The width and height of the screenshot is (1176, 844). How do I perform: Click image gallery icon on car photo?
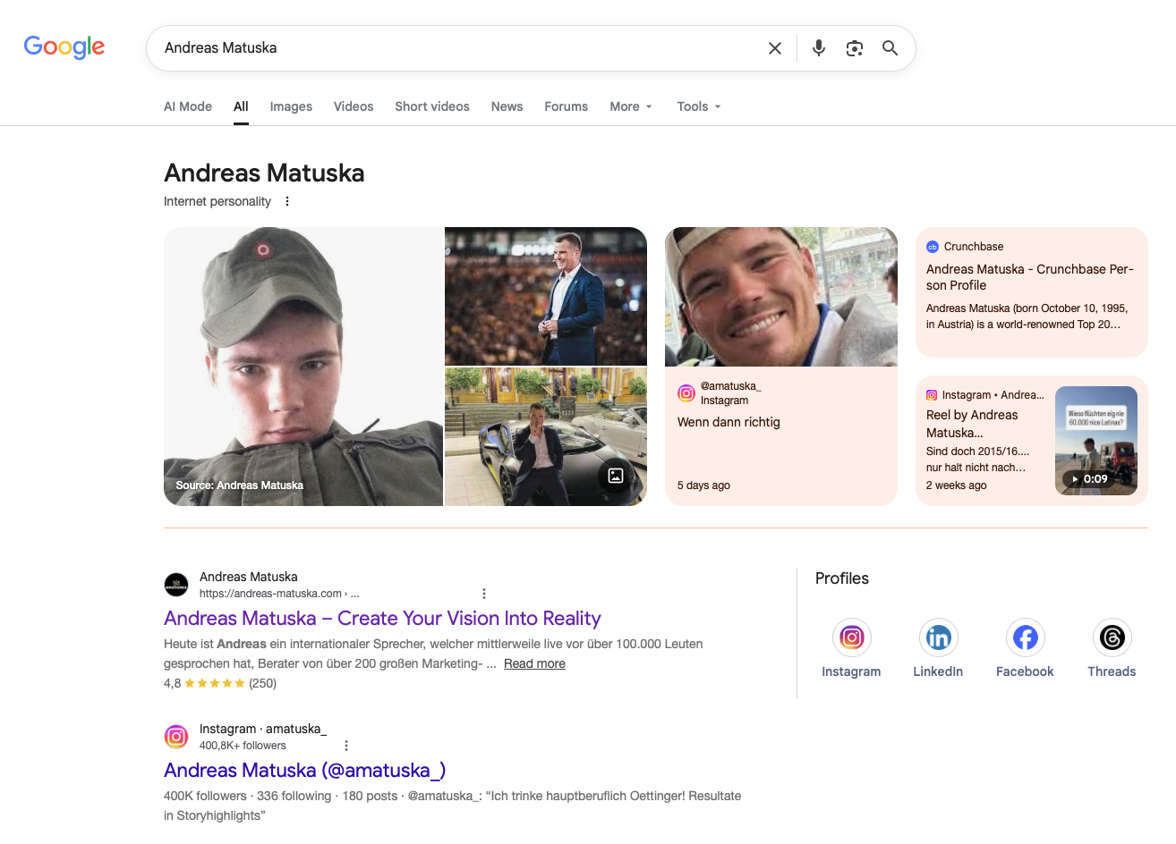(x=616, y=476)
